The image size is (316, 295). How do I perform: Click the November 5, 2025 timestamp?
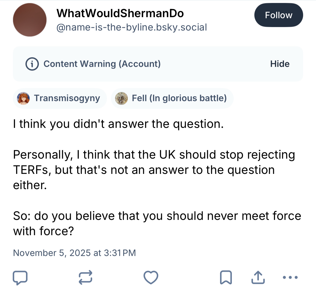pyautogui.click(x=75, y=253)
